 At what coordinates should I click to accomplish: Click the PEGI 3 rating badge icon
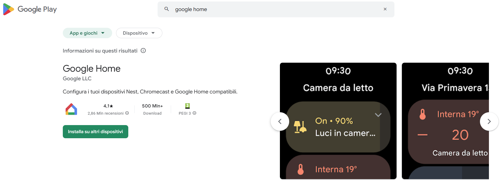click(x=187, y=106)
